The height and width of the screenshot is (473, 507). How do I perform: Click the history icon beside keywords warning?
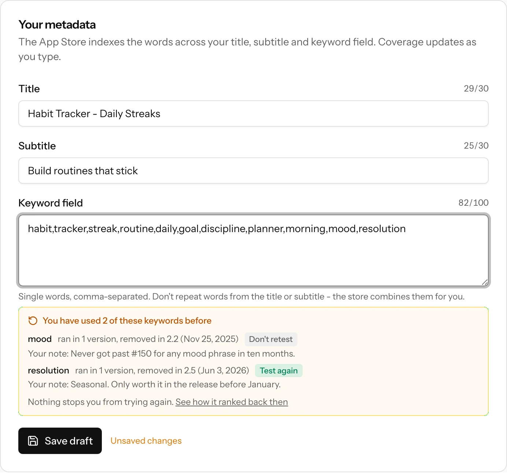click(x=33, y=321)
